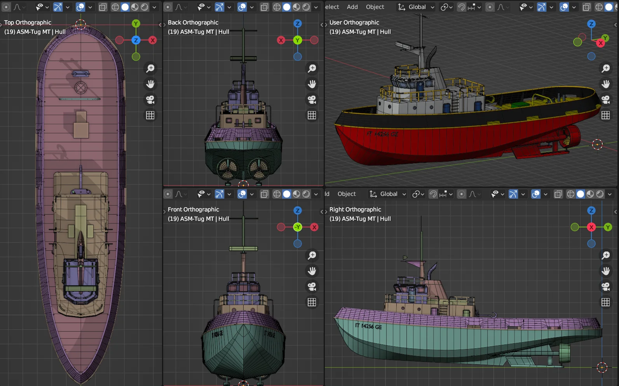The height and width of the screenshot is (386, 619).
Task: Toggle camera view icon in User Orthographic viewport
Action: (606, 100)
